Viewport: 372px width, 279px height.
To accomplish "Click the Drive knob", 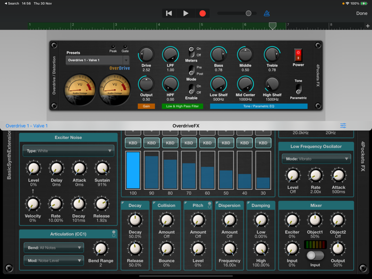I will point(146,54).
